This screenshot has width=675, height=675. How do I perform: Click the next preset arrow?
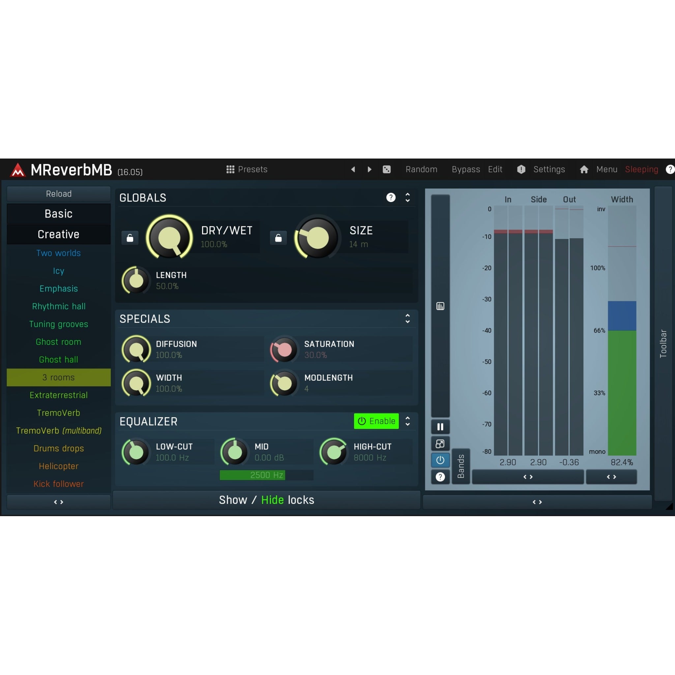pyautogui.click(x=369, y=169)
